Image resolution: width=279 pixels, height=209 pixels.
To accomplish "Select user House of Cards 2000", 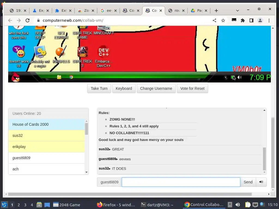I will click(x=46, y=124).
